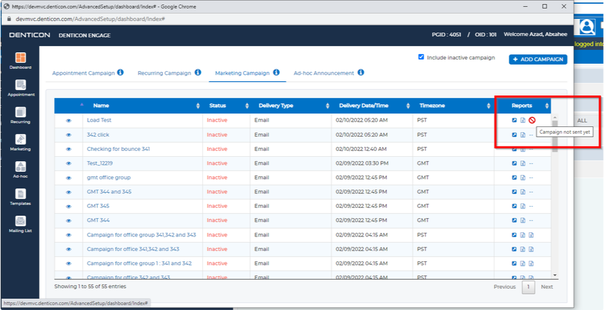Click the eye icon for GMT 345 row
611x310 pixels.
[x=69, y=207]
